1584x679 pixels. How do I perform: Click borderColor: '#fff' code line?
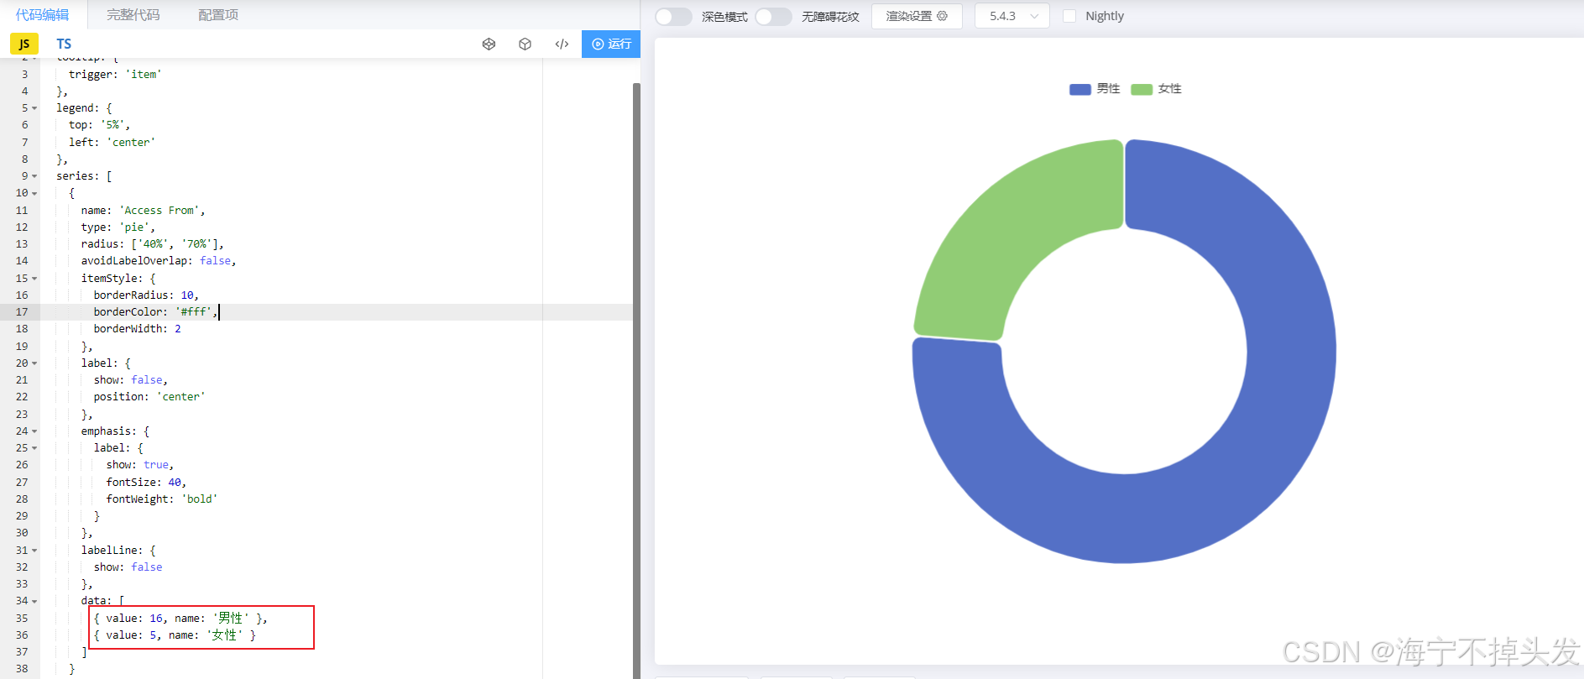(x=155, y=312)
